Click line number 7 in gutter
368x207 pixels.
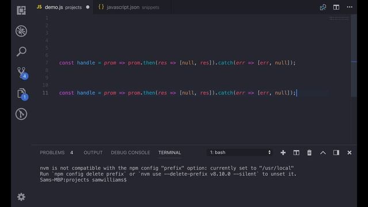[x=47, y=63]
